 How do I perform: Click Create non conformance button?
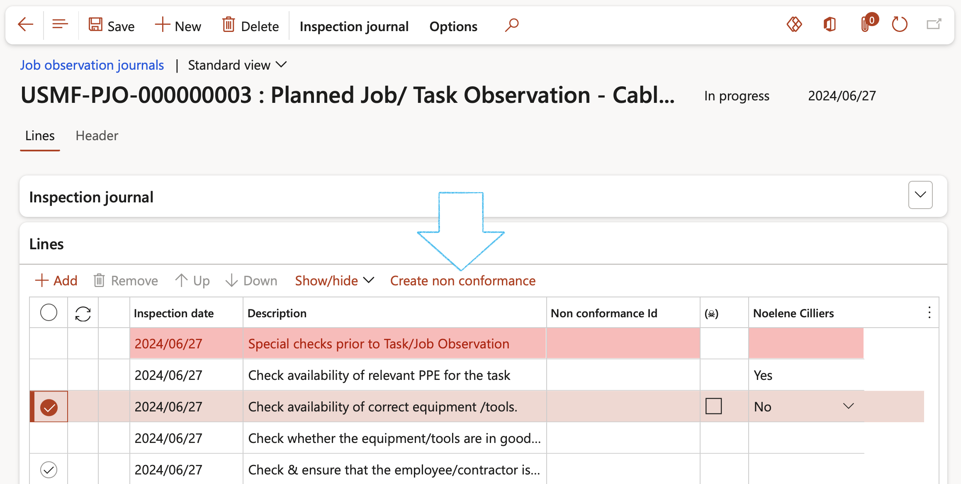click(x=463, y=281)
